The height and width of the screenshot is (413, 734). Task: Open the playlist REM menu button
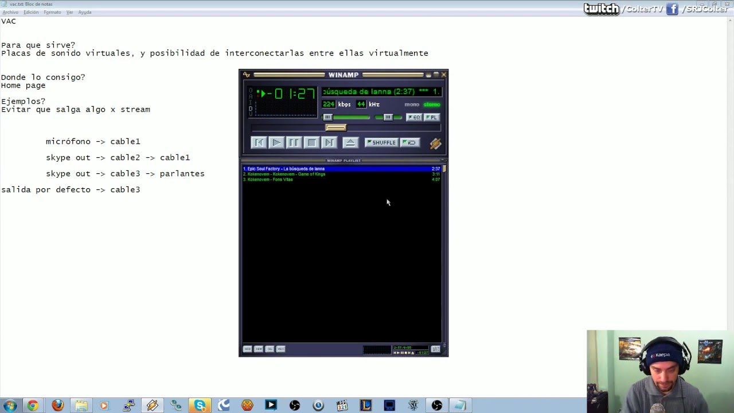(x=259, y=349)
